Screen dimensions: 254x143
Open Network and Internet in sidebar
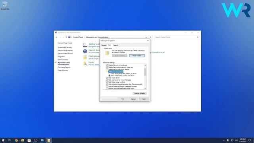pyautogui.click(x=65, y=50)
